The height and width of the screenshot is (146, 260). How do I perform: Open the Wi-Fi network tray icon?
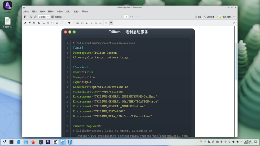[x=229, y=142]
